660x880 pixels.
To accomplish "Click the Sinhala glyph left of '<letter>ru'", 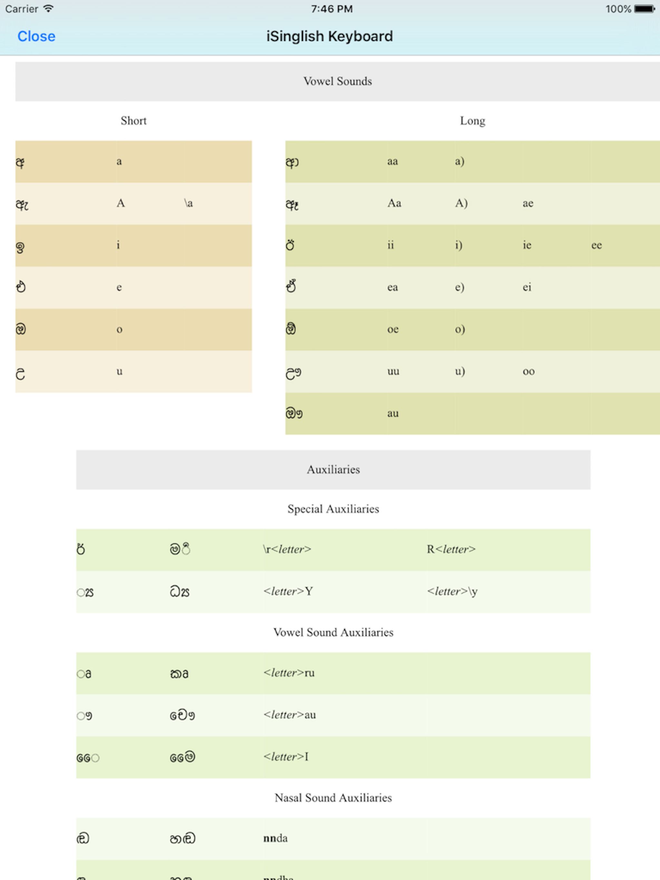I will pyautogui.click(x=84, y=674).
